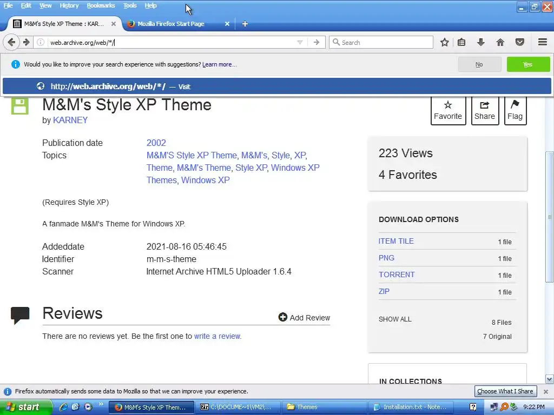The width and height of the screenshot is (554, 415).
Task: Click inside the URL address field
Action: tap(172, 42)
